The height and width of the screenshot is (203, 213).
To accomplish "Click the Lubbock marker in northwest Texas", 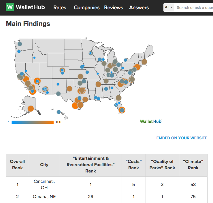I will (x=69, y=89).
